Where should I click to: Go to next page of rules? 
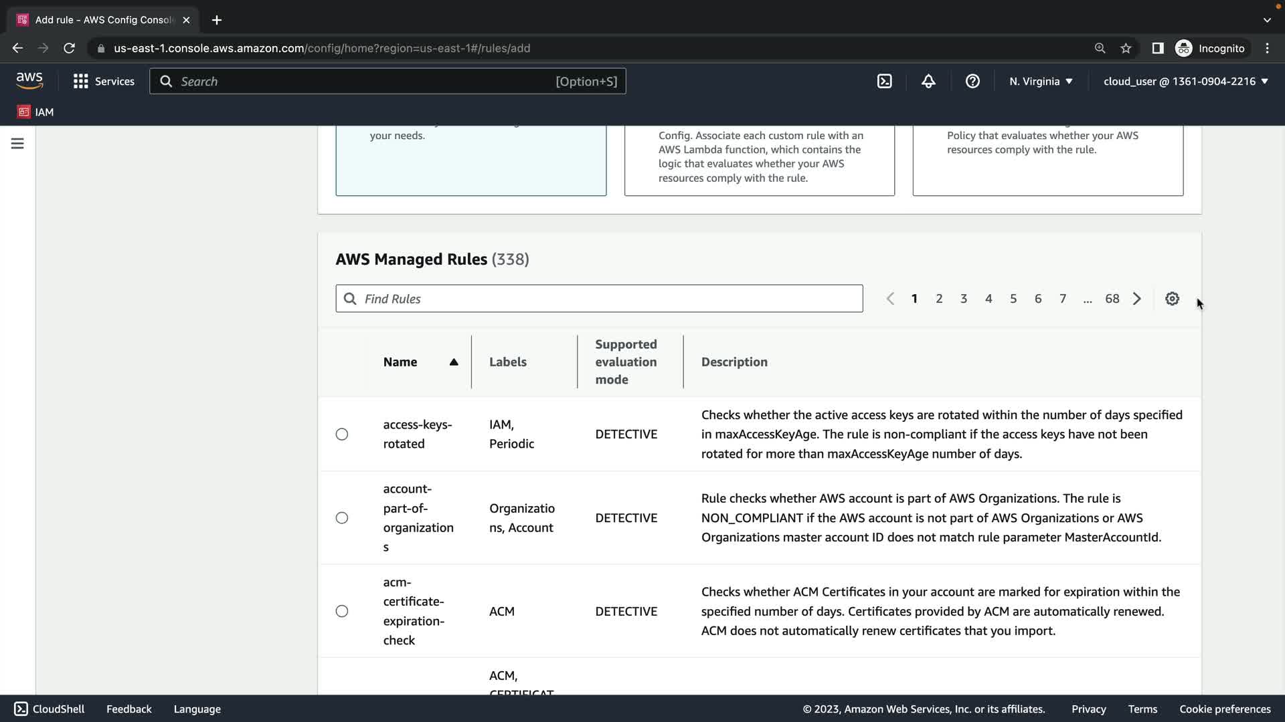[x=1137, y=299]
